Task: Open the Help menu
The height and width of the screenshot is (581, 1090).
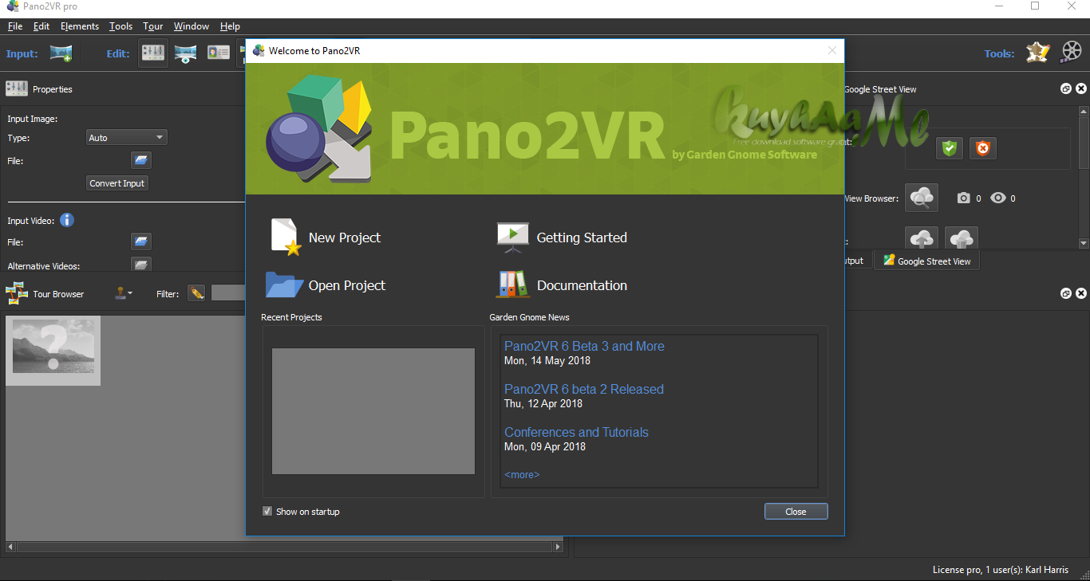Action: [230, 26]
